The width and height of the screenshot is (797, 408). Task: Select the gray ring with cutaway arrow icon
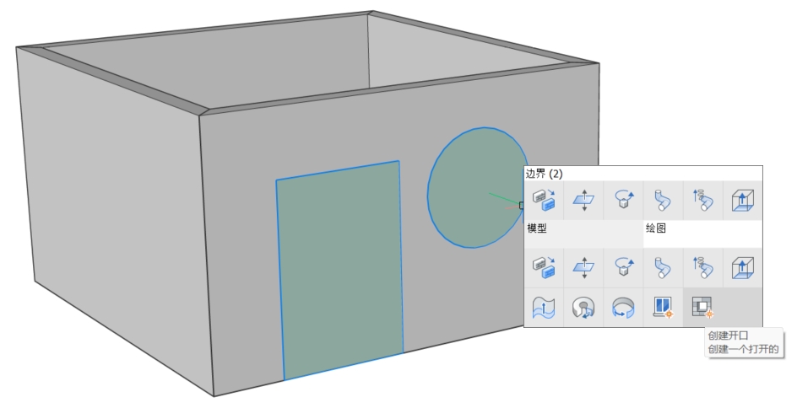click(x=583, y=308)
